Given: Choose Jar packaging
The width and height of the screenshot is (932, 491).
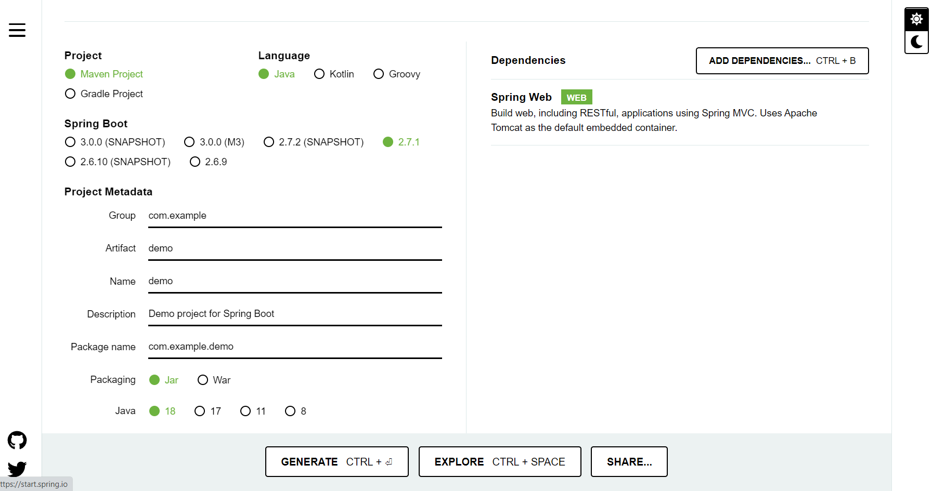Looking at the screenshot, I should [x=164, y=380].
